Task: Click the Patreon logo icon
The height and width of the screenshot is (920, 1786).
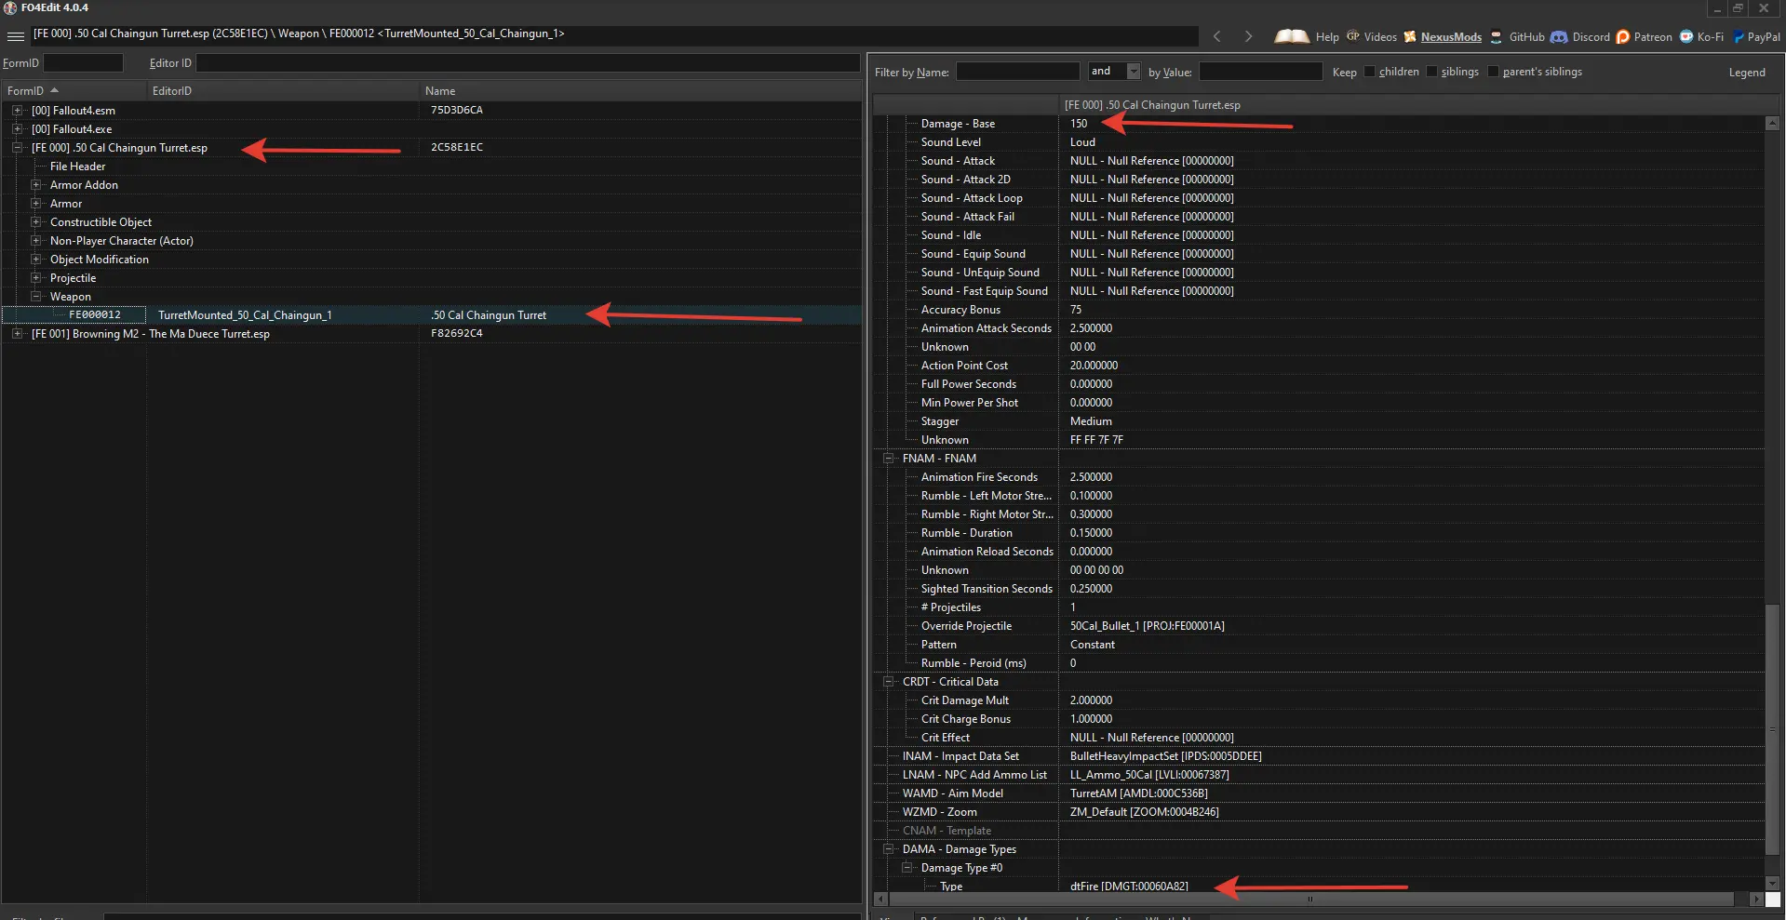Action: pyautogui.click(x=1623, y=37)
